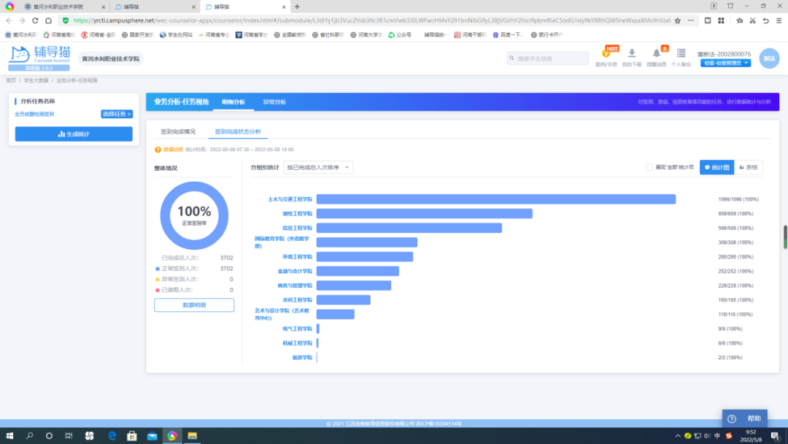Image resolution: width=788 pixels, height=444 pixels.
Task: Click the 我的下载 download icon
Action: coord(632,54)
